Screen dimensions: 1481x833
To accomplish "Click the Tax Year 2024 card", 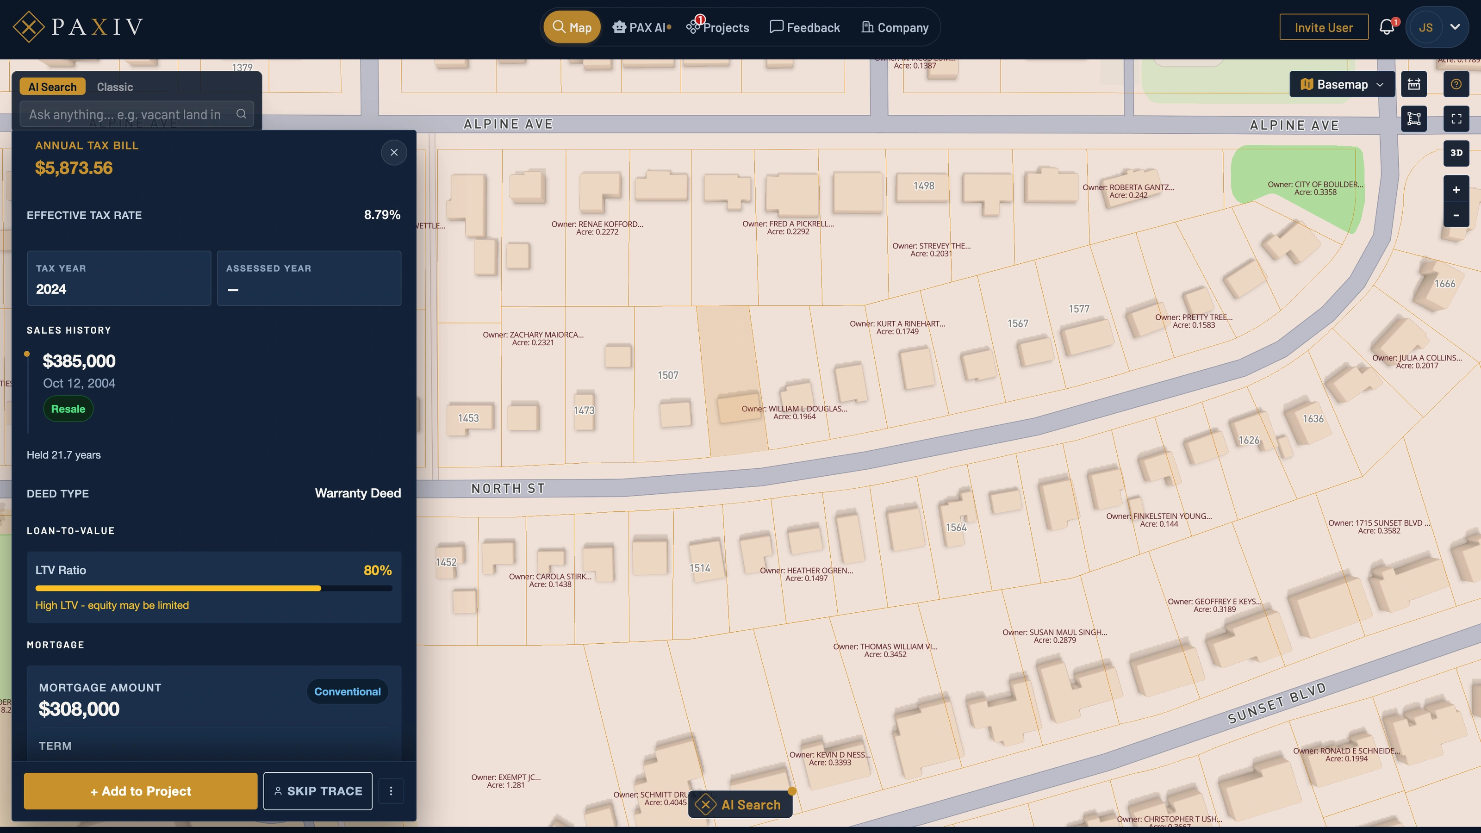I will [x=119, y=278].
